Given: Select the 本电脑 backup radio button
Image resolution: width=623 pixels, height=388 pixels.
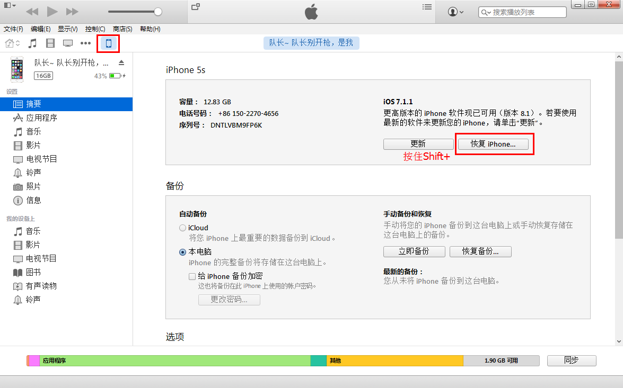Looking at the screenshot, I should pos(182,252).
